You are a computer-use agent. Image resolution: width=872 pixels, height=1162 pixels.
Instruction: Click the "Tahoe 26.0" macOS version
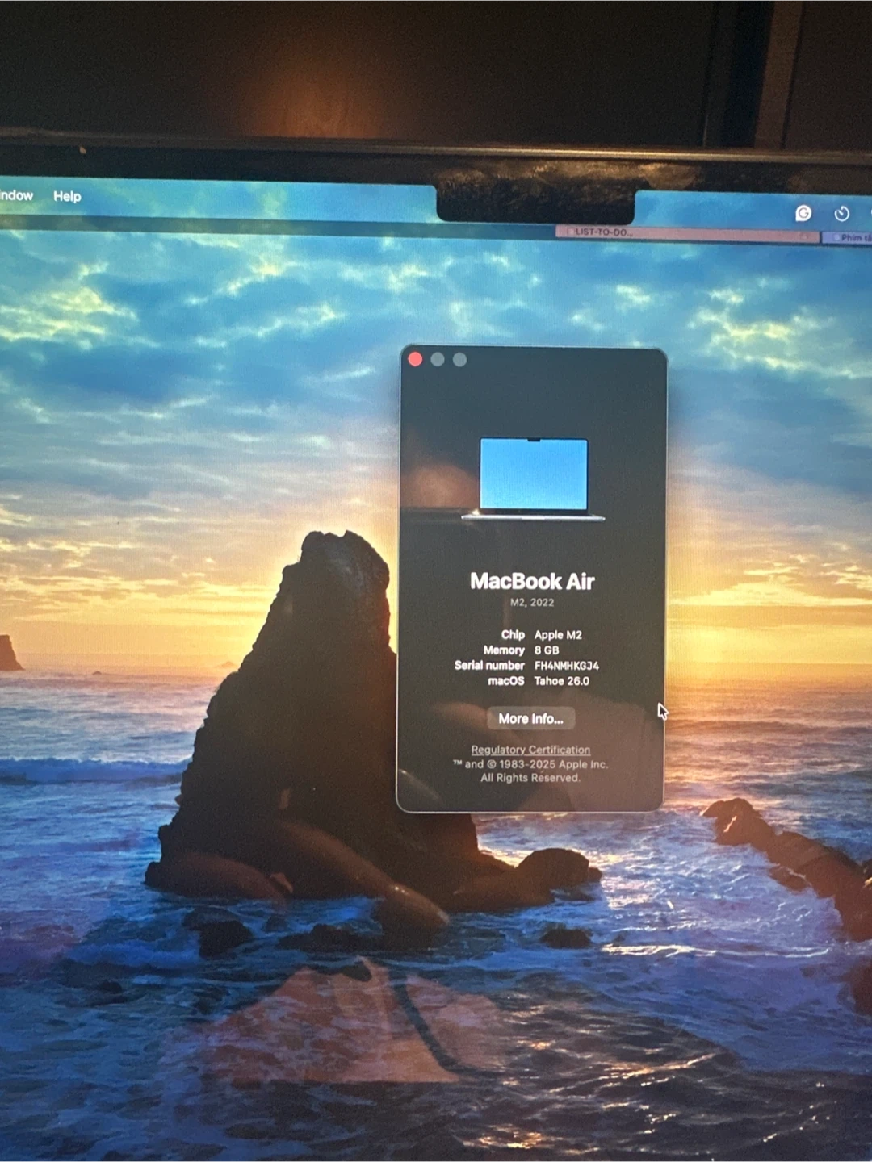562,681
